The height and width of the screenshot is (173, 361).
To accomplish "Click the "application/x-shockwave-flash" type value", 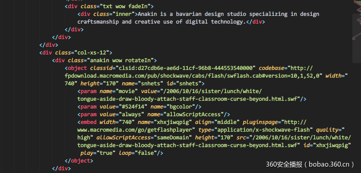I will (x=264, y=130).
